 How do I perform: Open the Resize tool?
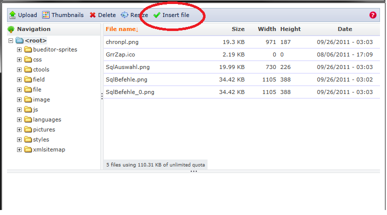click(125, 15)
